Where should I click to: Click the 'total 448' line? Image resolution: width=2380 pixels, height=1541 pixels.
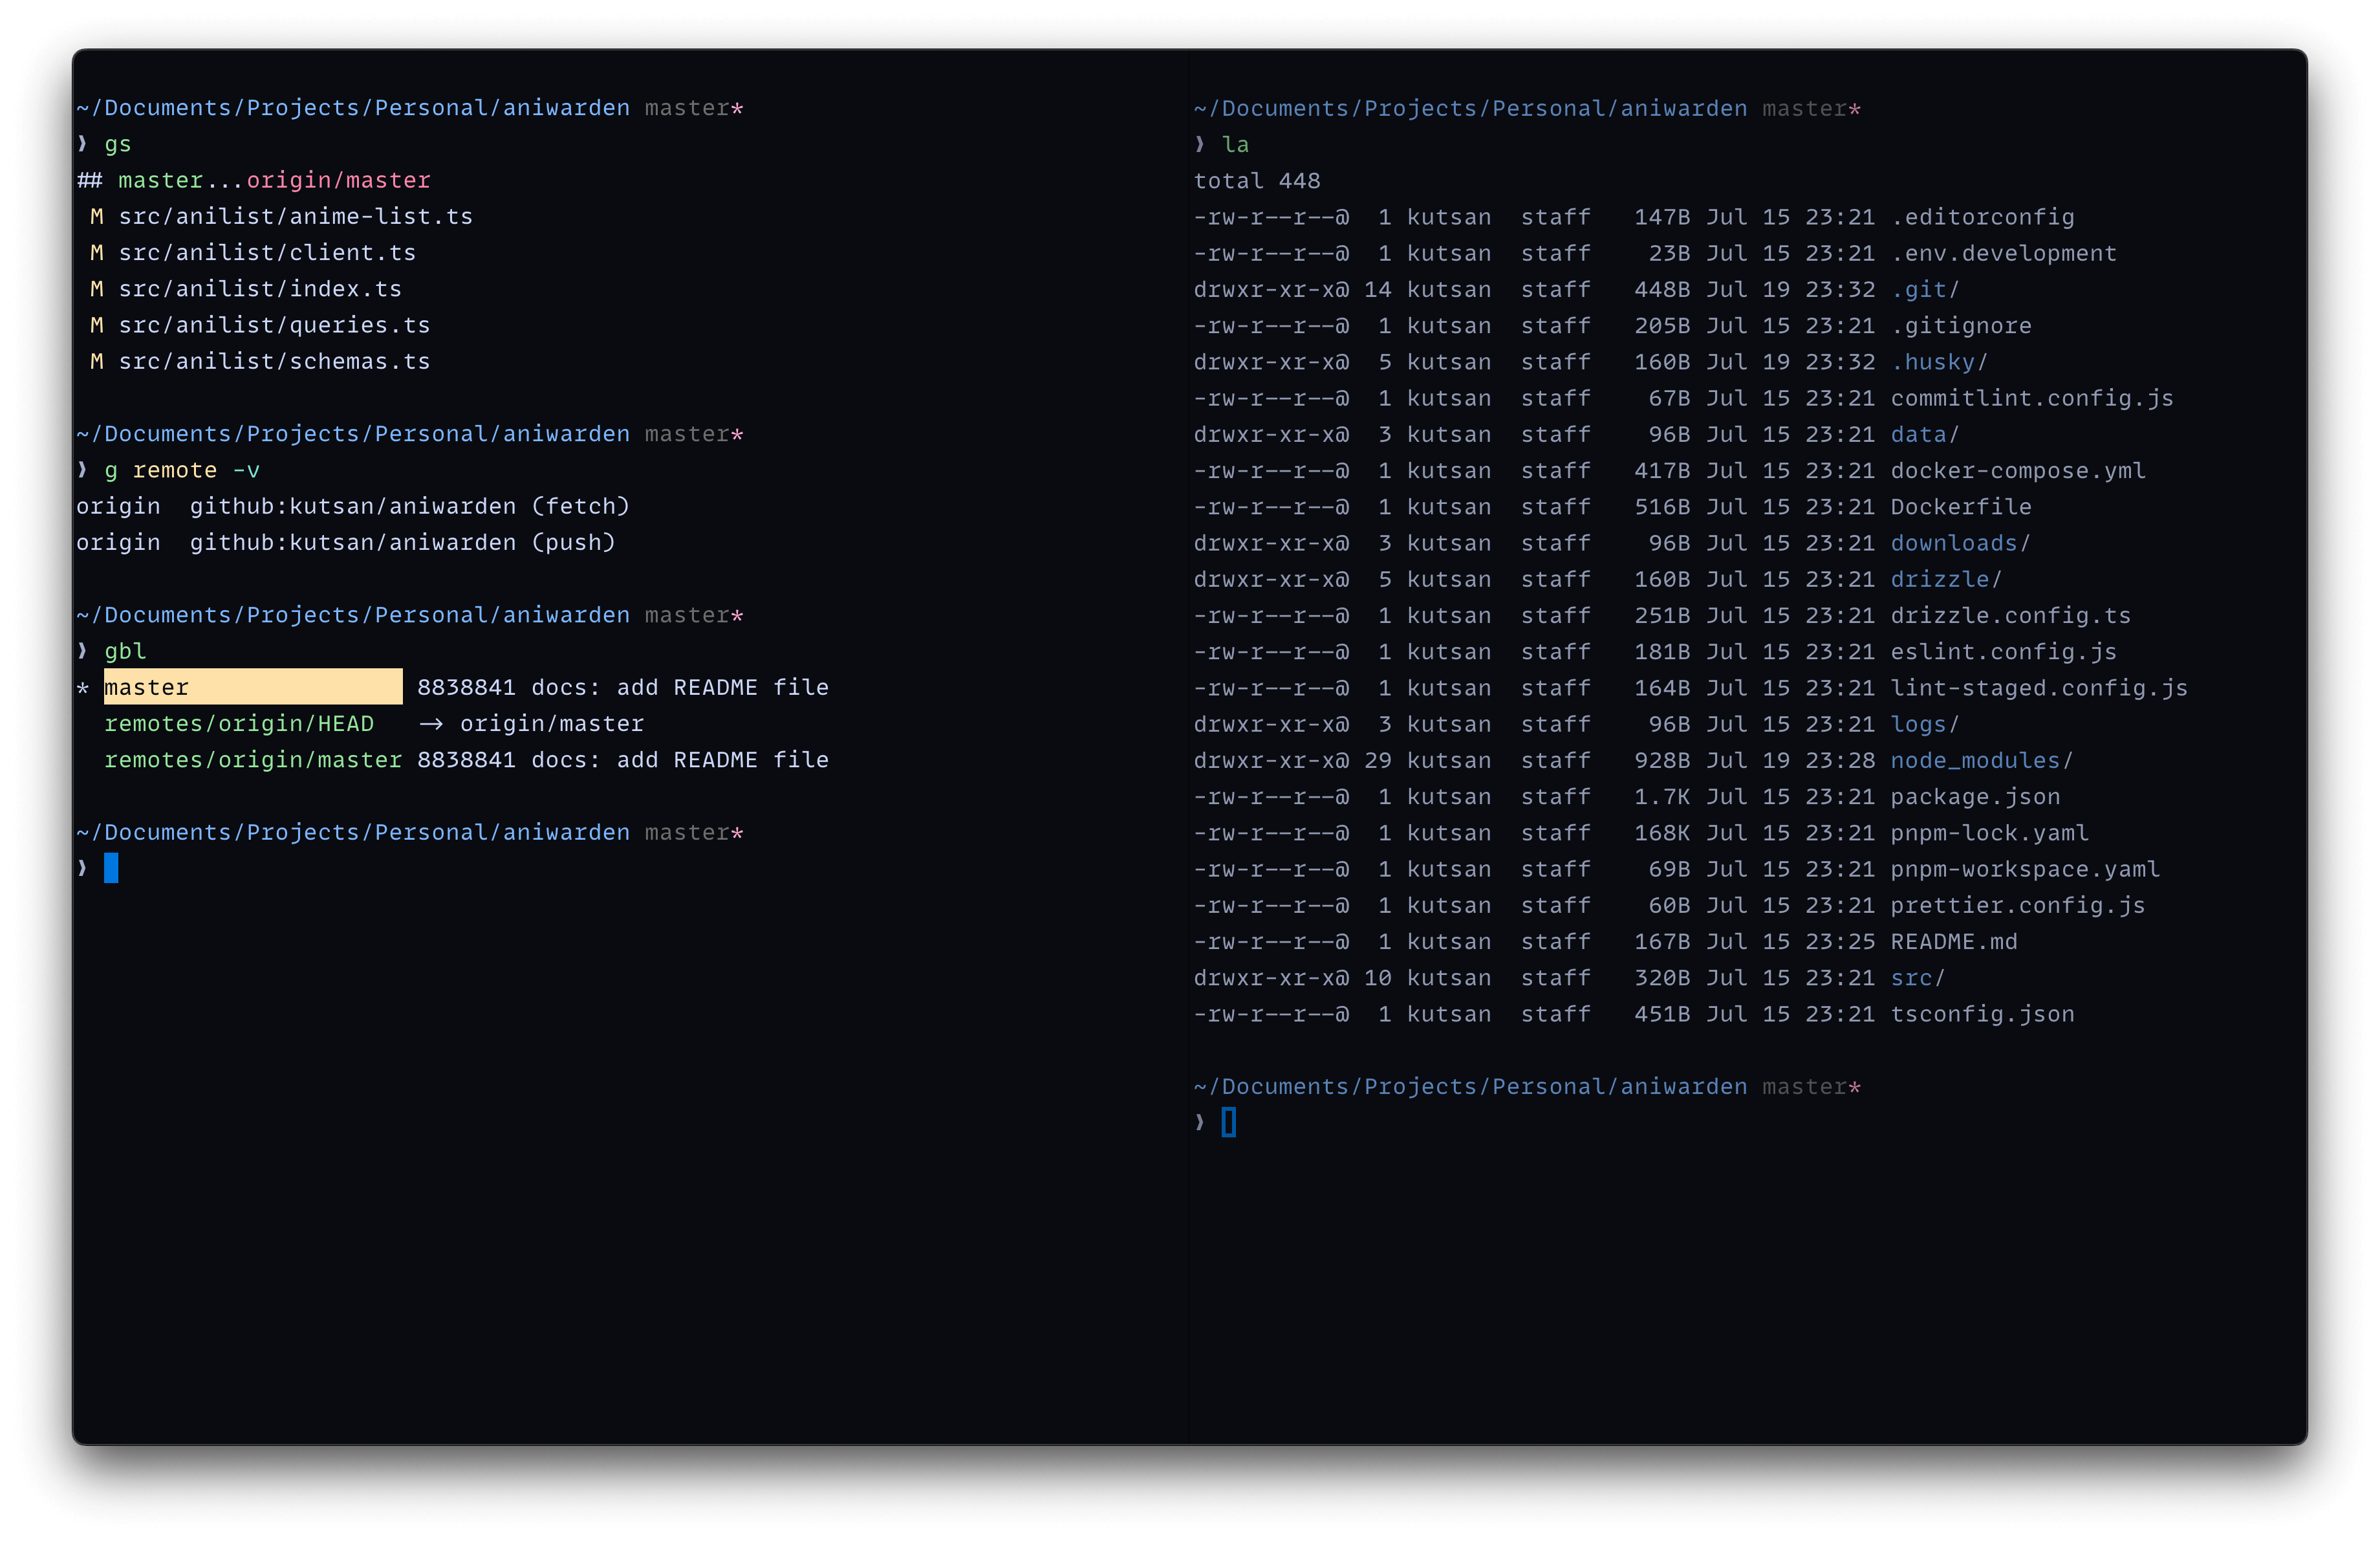[x=1257, y=181]
